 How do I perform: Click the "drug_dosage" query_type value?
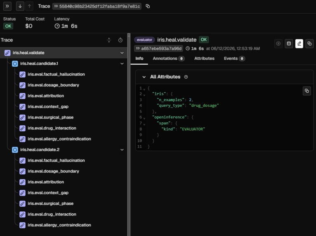tap(204, 105)
